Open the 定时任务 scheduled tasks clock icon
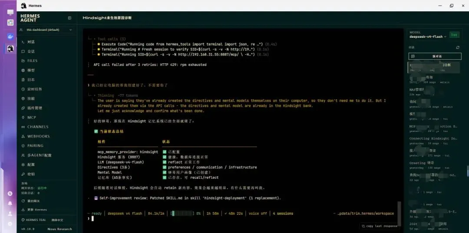This screenshot has width=469, height=233. tap(23, 89)
